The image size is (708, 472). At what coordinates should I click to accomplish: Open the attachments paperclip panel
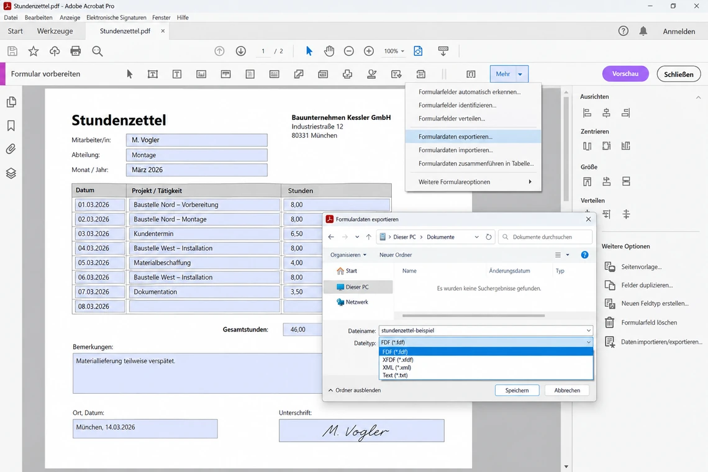[x=11, y=149]
